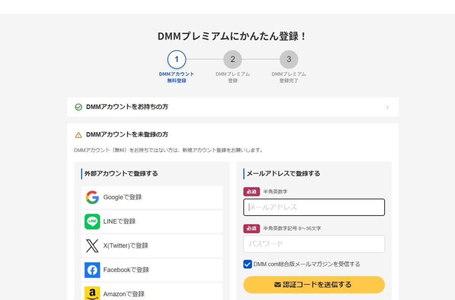455x300 pixels.
Task: Send code with 認証コードを送信する button
Action: tap(314, 284)
